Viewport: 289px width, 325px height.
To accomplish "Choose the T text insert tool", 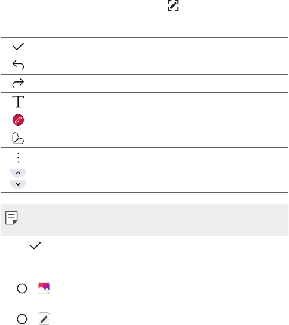I will [18, 102].
